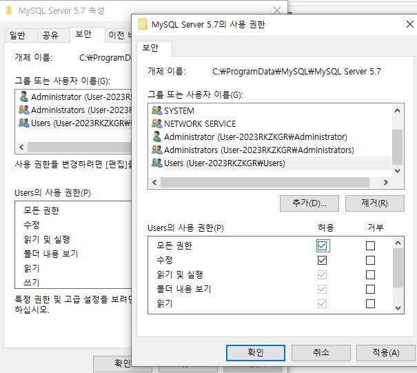The image size is (417, 373).
Task: Click 제거(R) button
Action: click(x=375, y=203)
